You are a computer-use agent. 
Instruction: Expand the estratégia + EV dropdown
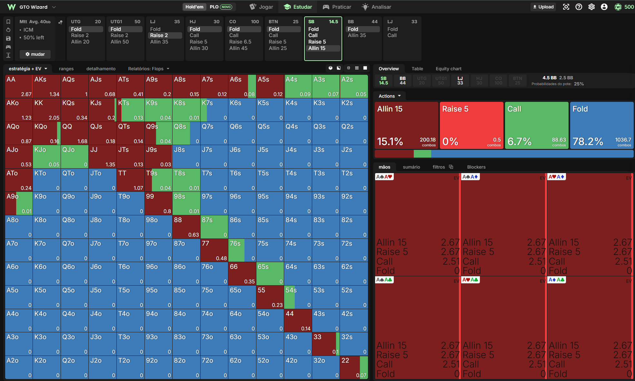(x=28, y=69)
